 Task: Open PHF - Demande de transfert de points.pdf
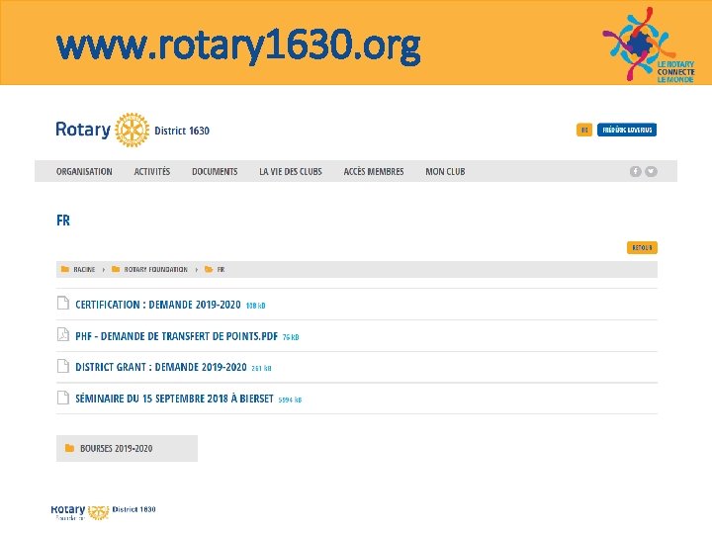[x=177, y=336]
